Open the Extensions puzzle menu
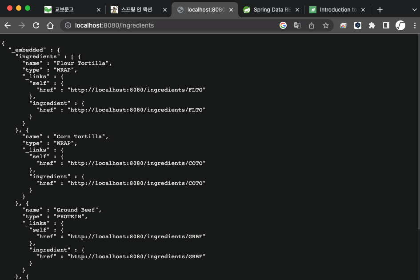This screenshot has height=280, width=420. tap(372, 25)
